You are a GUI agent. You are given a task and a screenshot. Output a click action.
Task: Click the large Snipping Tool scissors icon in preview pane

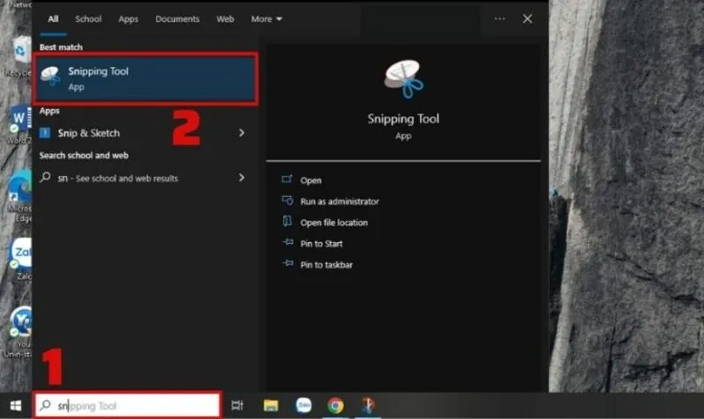click(x=404, y=79)
